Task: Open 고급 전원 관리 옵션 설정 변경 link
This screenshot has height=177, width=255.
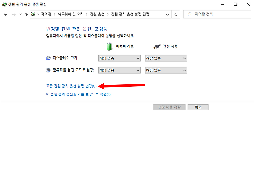Action: [x=71, y=86]
